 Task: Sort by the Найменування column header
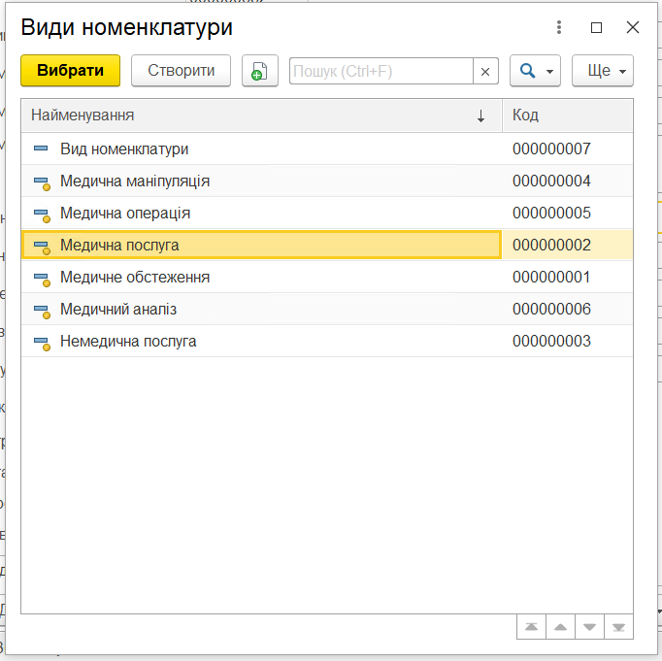pyautogui.click(x=252, y=116)
